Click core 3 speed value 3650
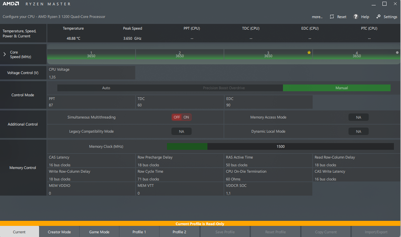 click(268, 56)
